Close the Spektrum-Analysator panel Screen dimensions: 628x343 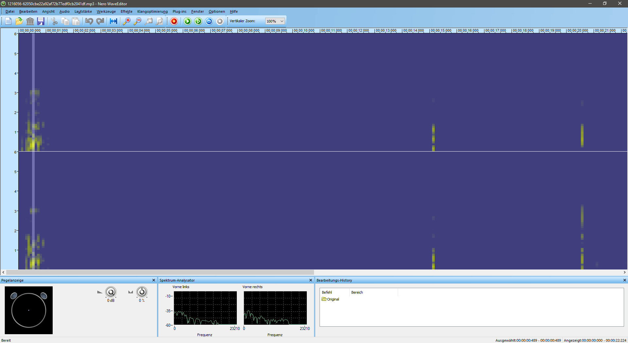311,280
